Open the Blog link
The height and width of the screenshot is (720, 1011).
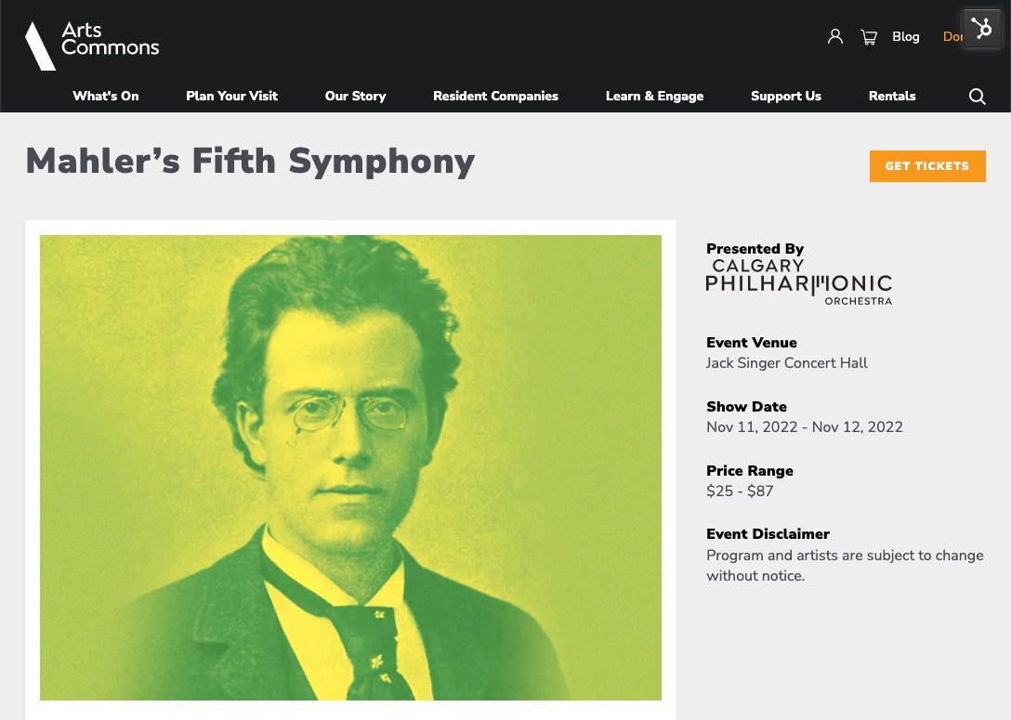[x=905, y=37]
